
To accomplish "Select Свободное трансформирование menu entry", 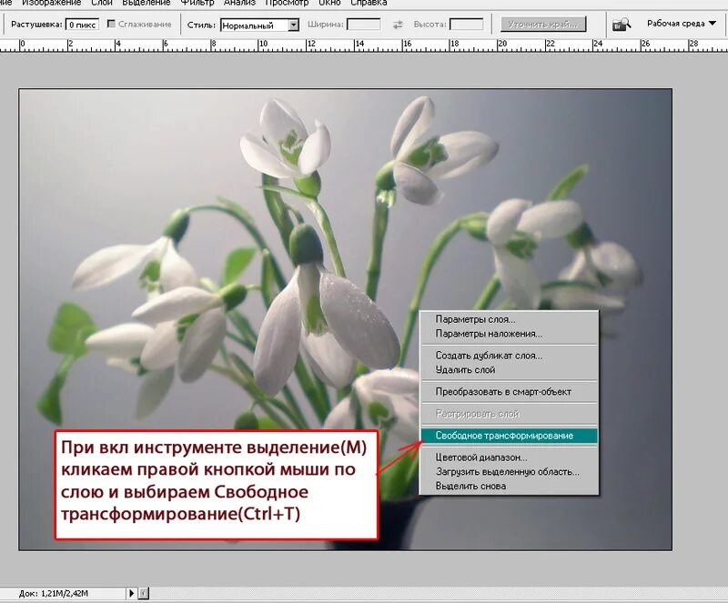I will click(x=509, y=436).
